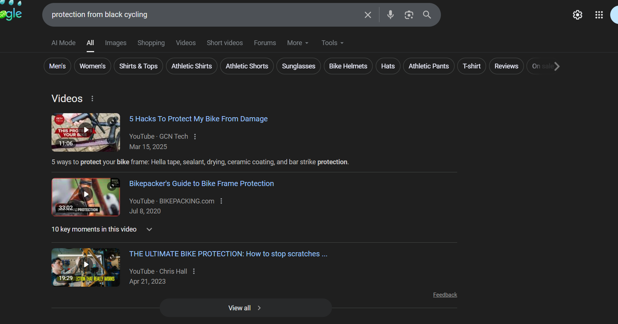Open the Tools dropdown
This screenshot has height=324, width=618.
coord(332,43)
